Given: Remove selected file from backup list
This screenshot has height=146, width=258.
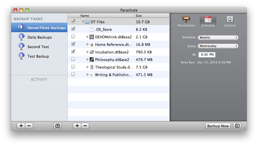Looking at the screenshot, I should (x=85, y=126).
